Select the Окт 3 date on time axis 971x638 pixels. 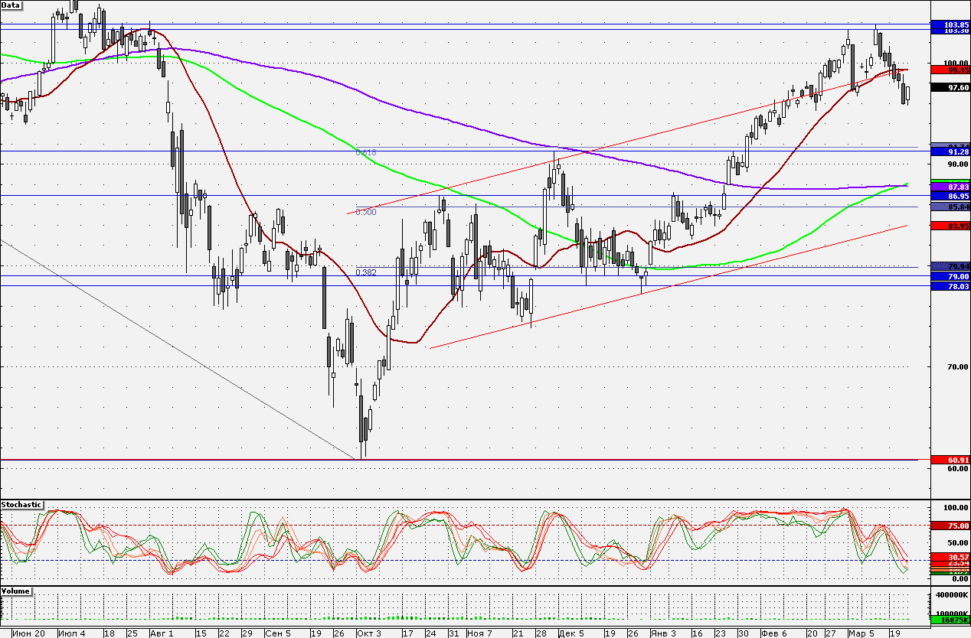[x=368, y=633]
